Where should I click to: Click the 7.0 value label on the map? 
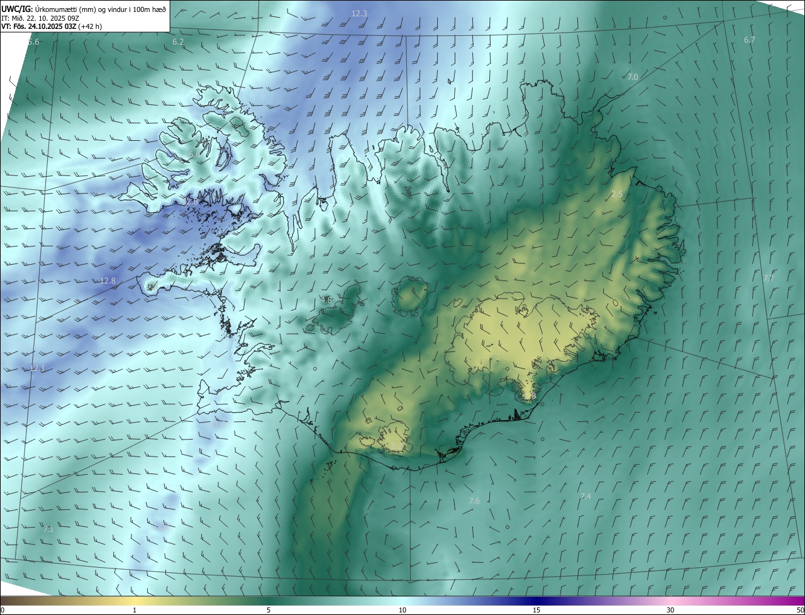[633, 77]
